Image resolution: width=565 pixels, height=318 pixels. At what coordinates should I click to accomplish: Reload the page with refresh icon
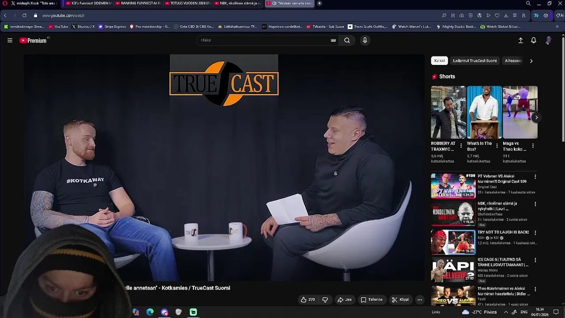(x=24, y=15)
